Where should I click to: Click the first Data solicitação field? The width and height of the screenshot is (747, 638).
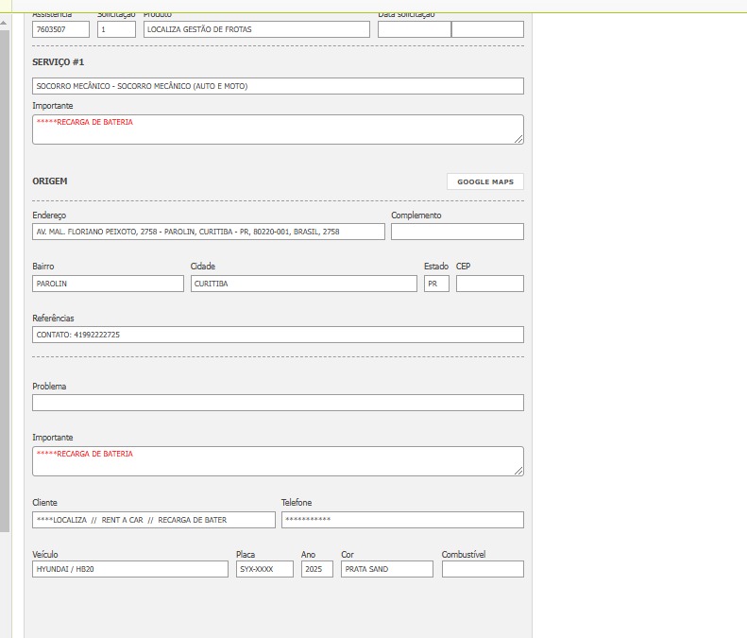coord(414,29)
